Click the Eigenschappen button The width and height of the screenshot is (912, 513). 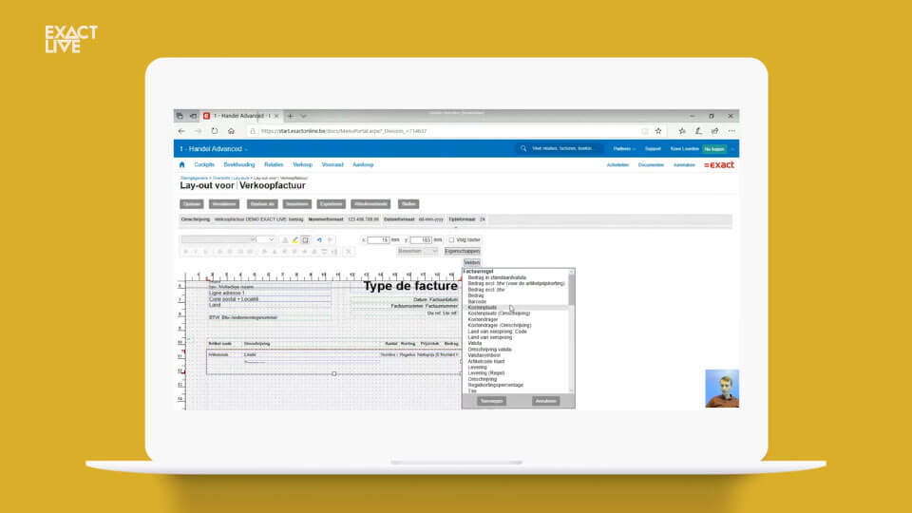[463, 251]
